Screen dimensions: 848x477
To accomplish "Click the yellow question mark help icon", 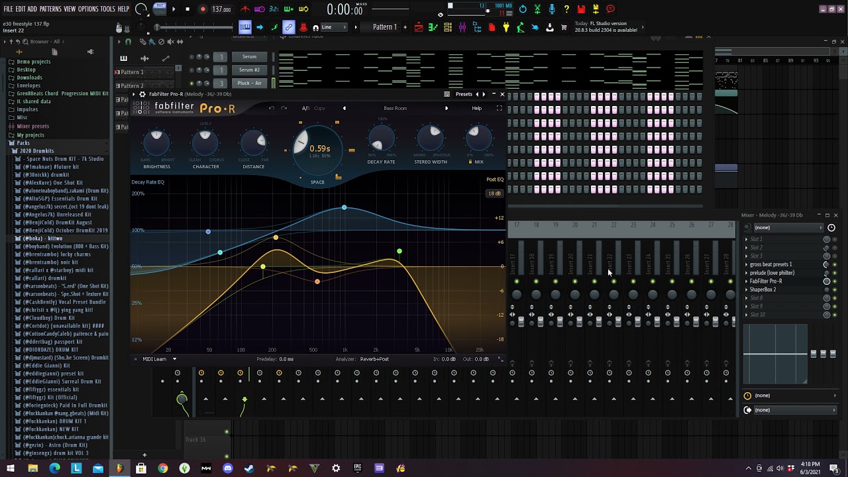I will pyautogui.click(x=566, y=9).
